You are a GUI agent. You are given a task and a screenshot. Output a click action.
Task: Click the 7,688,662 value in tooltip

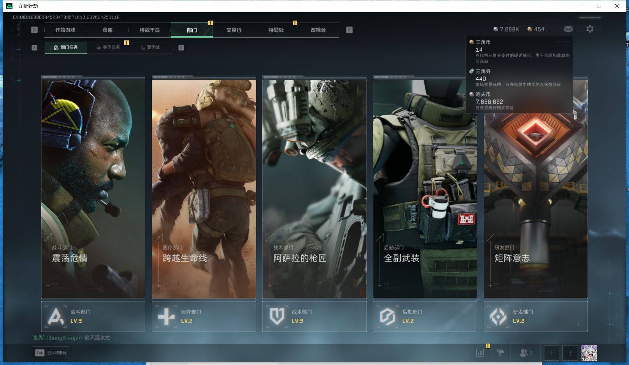pos(489,102)
